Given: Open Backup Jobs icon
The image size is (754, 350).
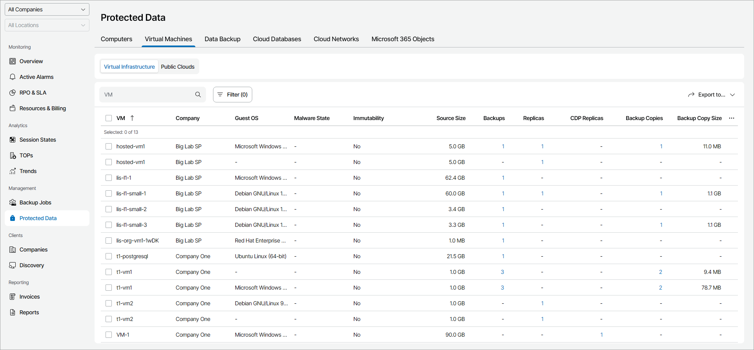Looking at the screenshot, I should click(13, 202).
